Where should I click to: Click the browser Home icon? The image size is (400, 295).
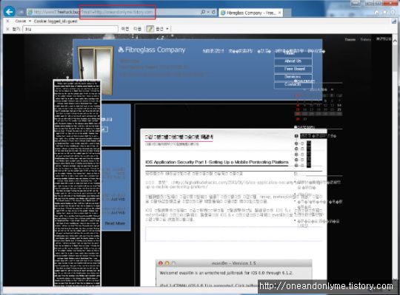(x=377, y=12)
